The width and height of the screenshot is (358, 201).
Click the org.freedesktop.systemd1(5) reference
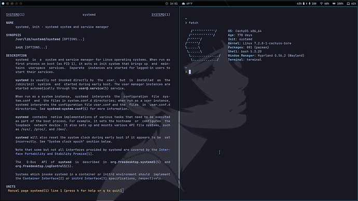coord(135,162)
